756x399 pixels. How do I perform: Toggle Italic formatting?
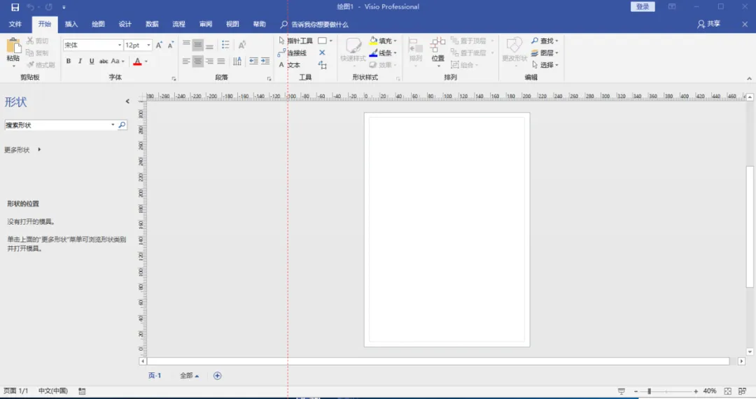(80, 61)
